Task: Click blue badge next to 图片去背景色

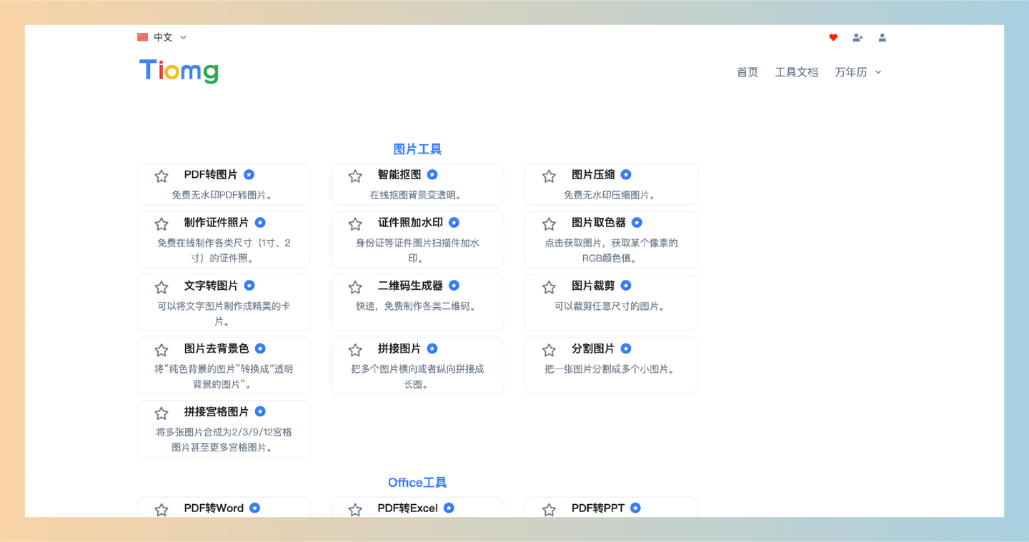Action: [260, 348]
